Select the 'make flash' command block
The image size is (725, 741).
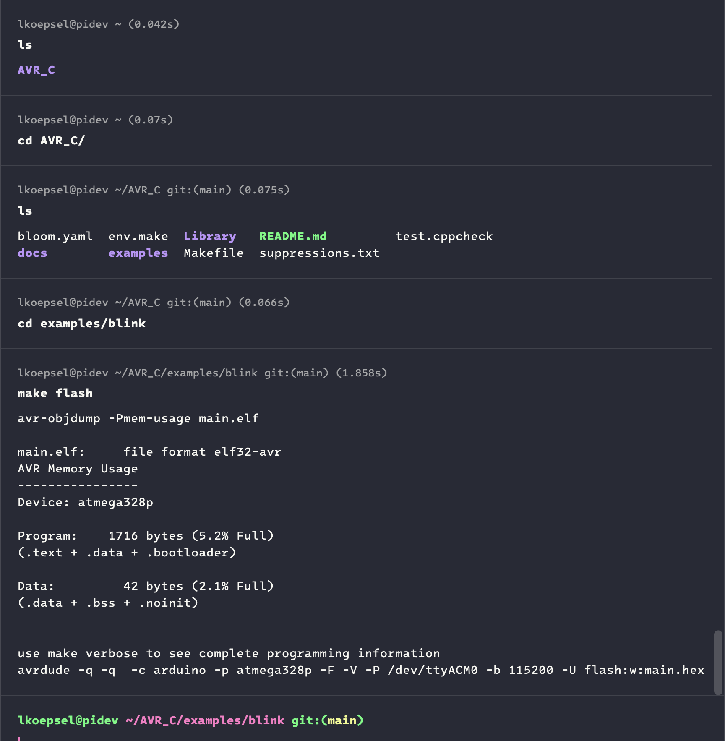pos(357,522)
